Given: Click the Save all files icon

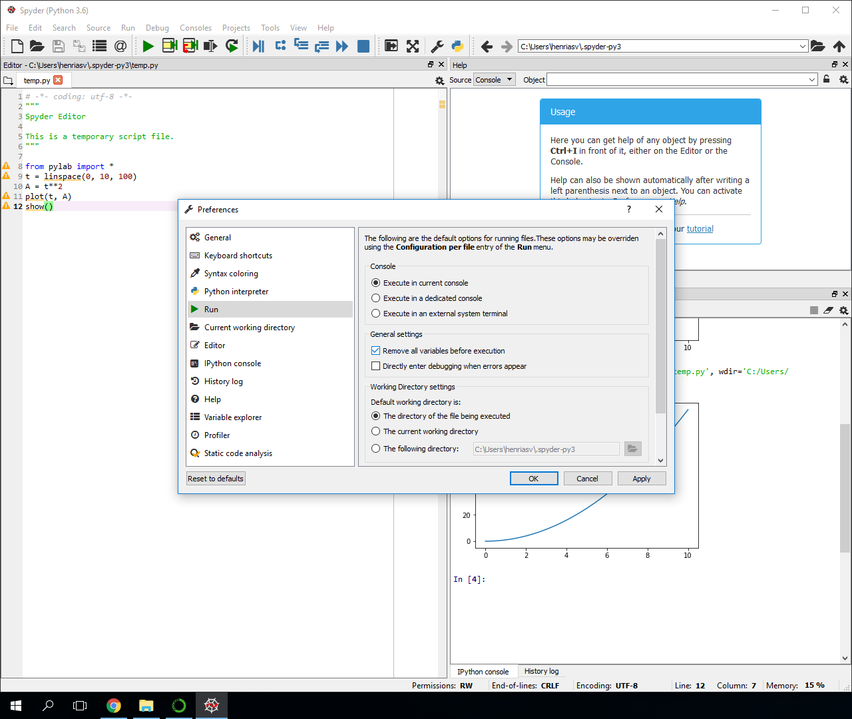Looking at the screenshot, I should (x=79, y=46).
